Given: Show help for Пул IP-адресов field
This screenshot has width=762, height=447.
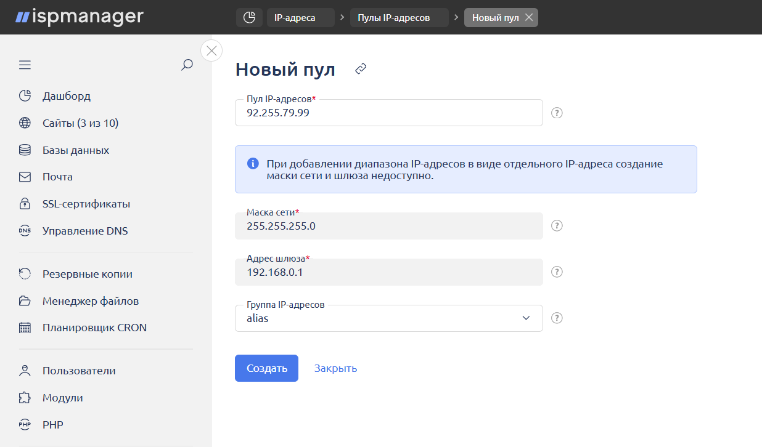Looking at the screenshot, I should click(557, 113).
